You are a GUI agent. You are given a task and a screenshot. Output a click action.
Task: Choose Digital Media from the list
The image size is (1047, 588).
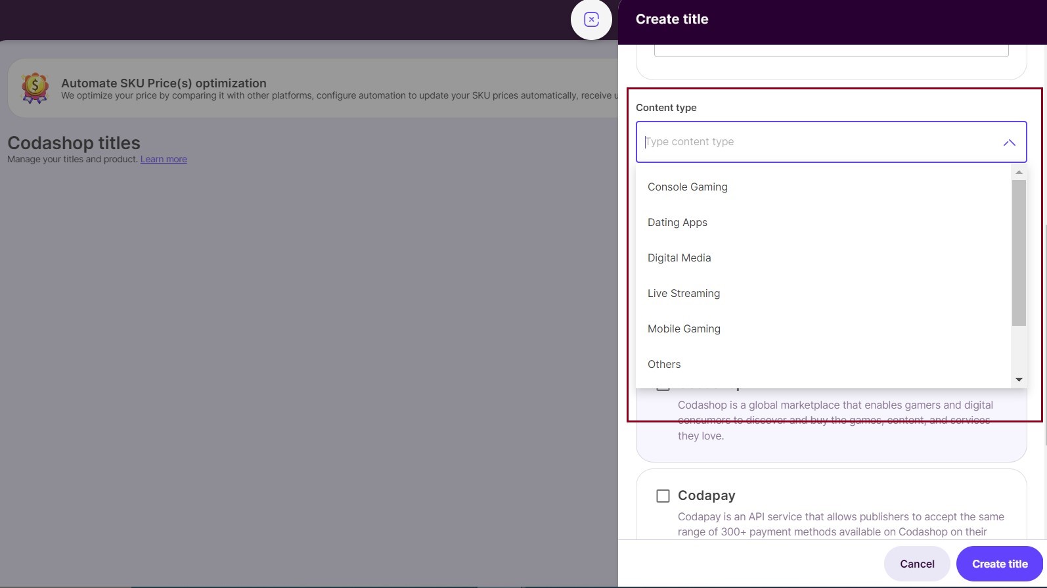coord(823,258)
